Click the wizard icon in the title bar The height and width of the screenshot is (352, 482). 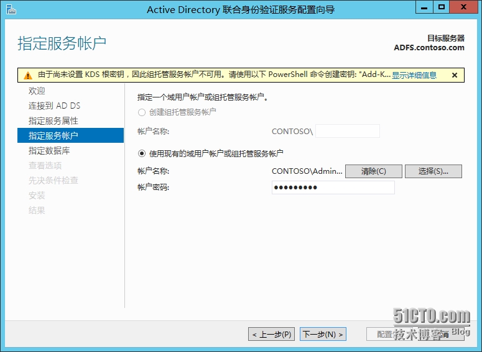11,9
